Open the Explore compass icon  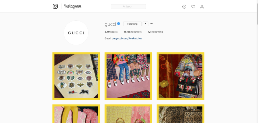point(184,7)
